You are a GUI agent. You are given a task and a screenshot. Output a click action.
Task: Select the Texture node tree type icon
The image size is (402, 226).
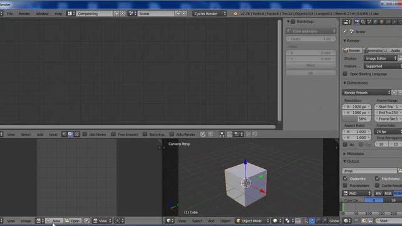[x=77, y=134]
